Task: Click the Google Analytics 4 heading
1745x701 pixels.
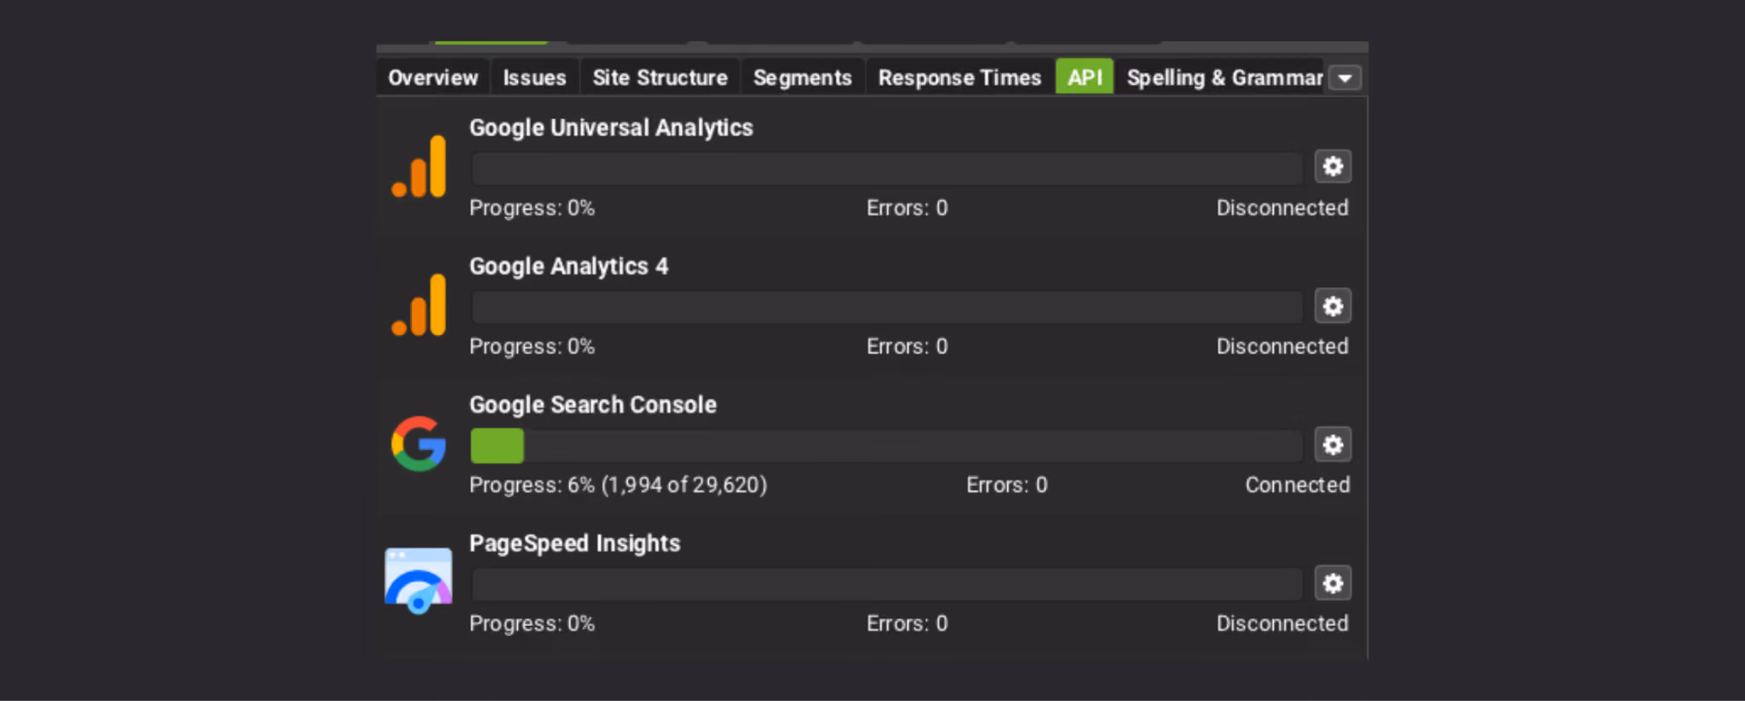Action: (x=568, y=267)
